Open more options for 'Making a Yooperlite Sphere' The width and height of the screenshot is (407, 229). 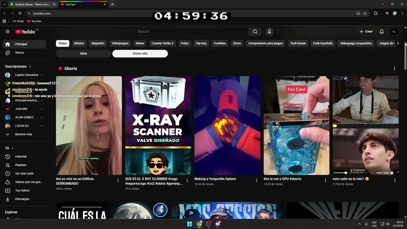(256, 180)
